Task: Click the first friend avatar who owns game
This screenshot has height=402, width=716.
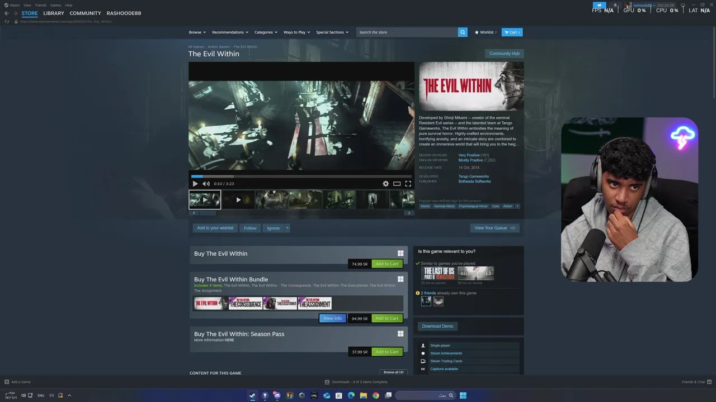Action: (426, 301)
